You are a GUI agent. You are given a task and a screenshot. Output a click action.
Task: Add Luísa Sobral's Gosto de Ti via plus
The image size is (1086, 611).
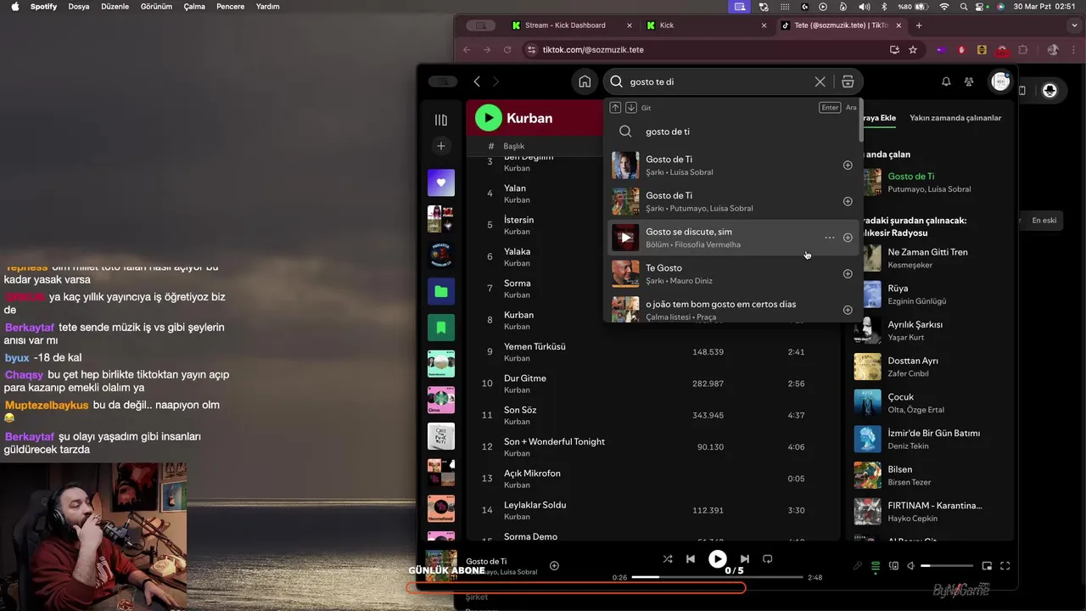[x=848, y=165]
